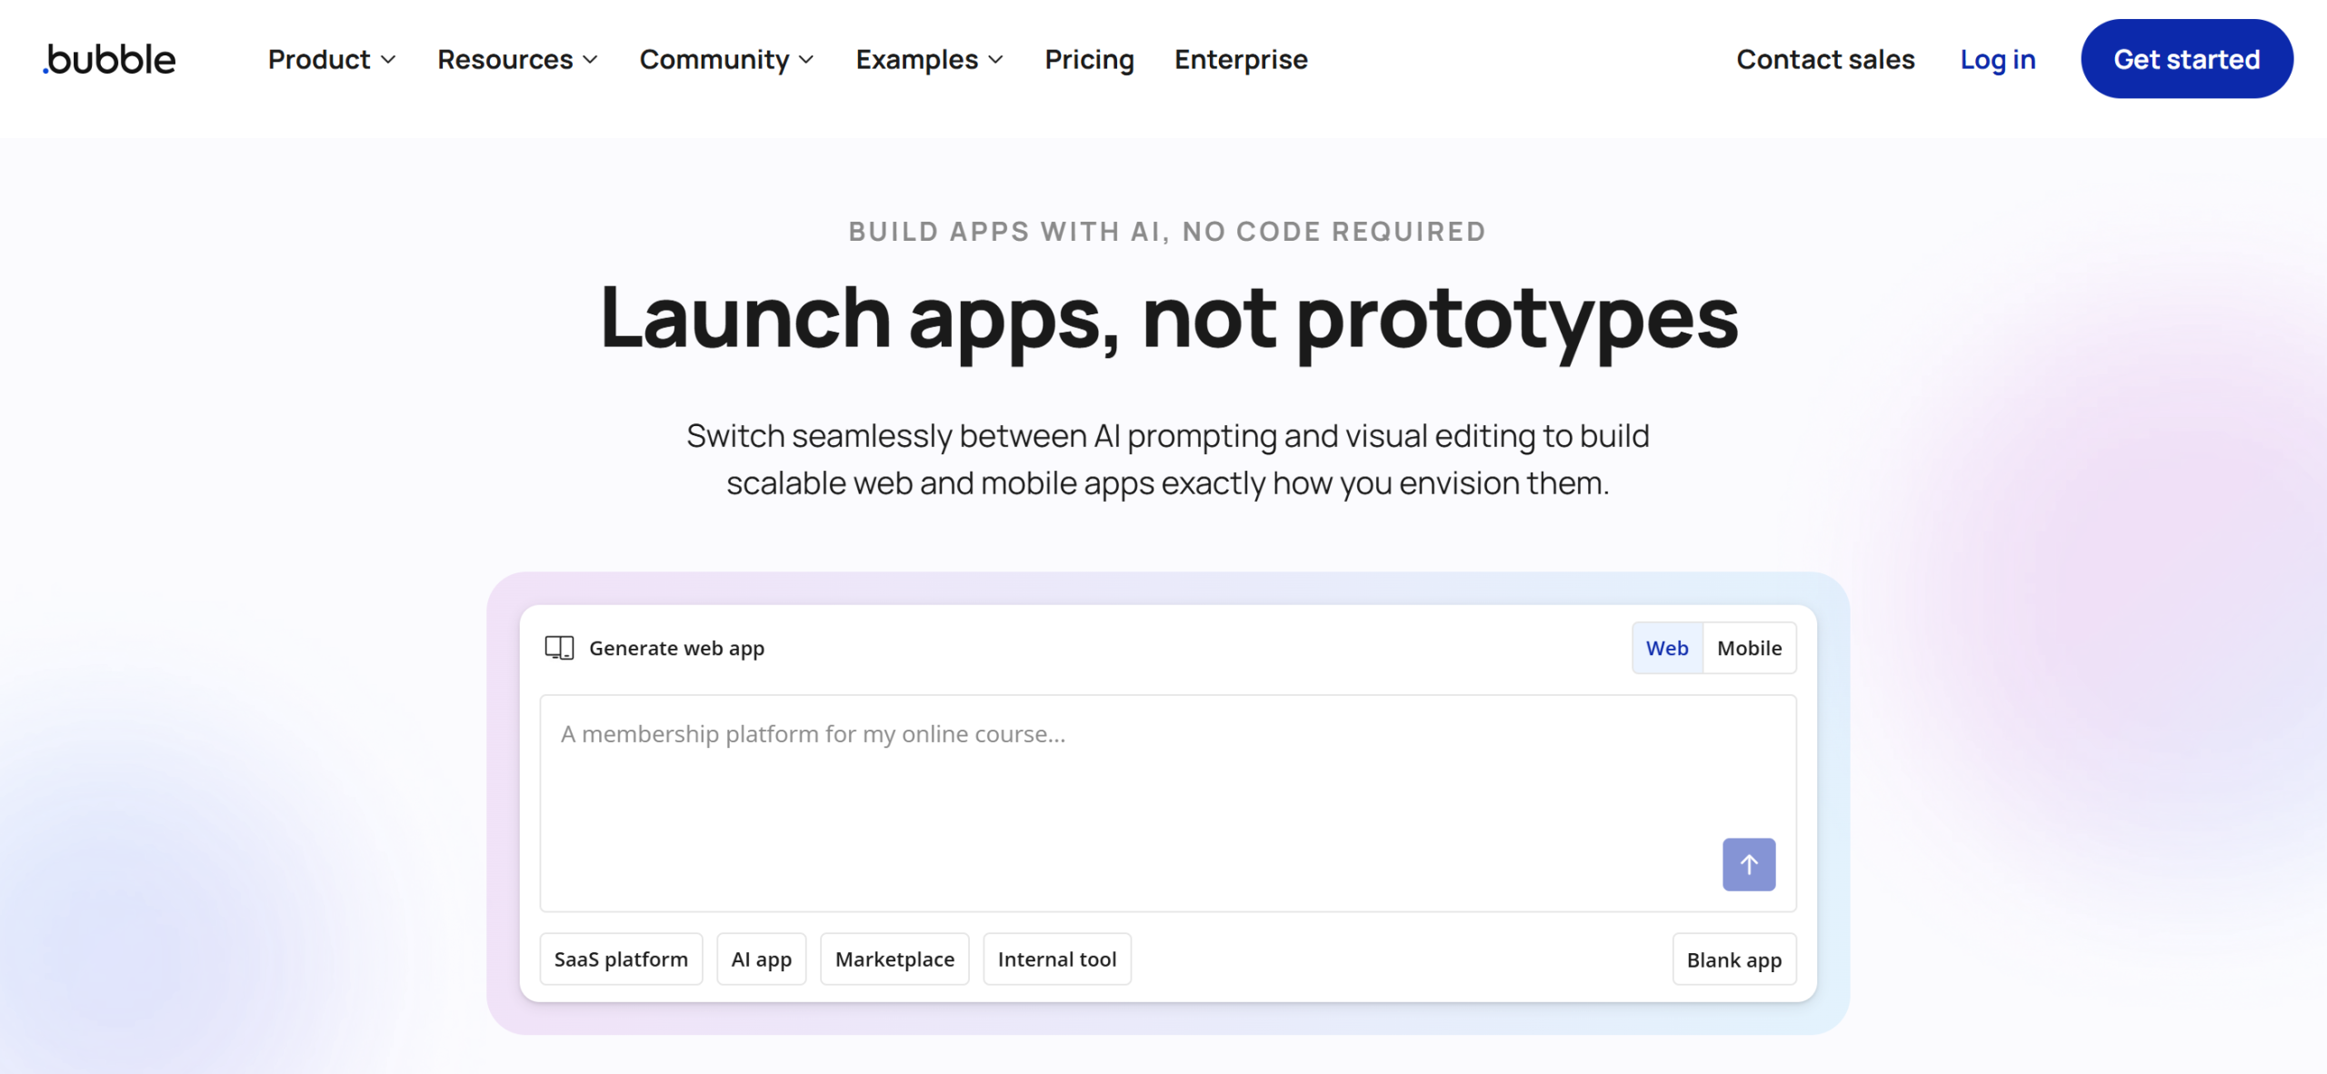Expand the Product menu

(332, 59)
